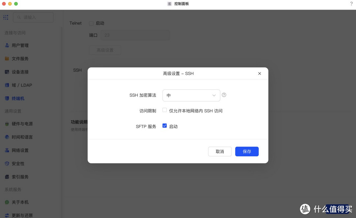
Task: Click the sidebar search input field
Action: click(x=33, y=17)
